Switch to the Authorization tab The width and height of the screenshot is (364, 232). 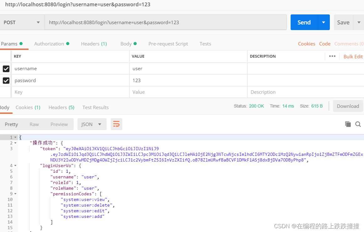click(49, 44)
